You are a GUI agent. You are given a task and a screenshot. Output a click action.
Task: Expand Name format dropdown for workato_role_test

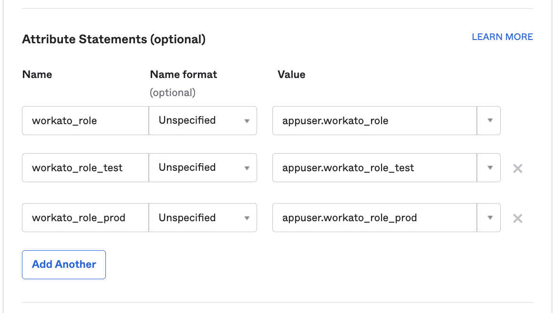(x=203, y=168)
